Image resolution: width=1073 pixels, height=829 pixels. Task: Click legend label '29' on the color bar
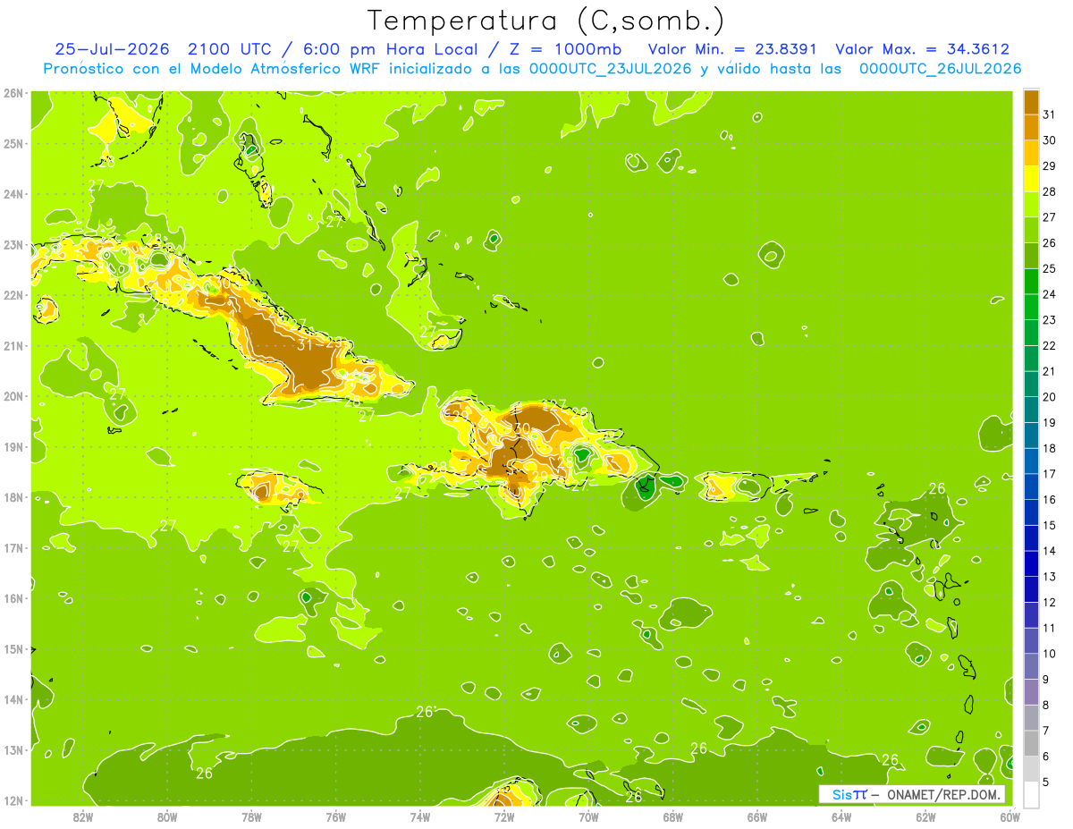(1050, 166)
